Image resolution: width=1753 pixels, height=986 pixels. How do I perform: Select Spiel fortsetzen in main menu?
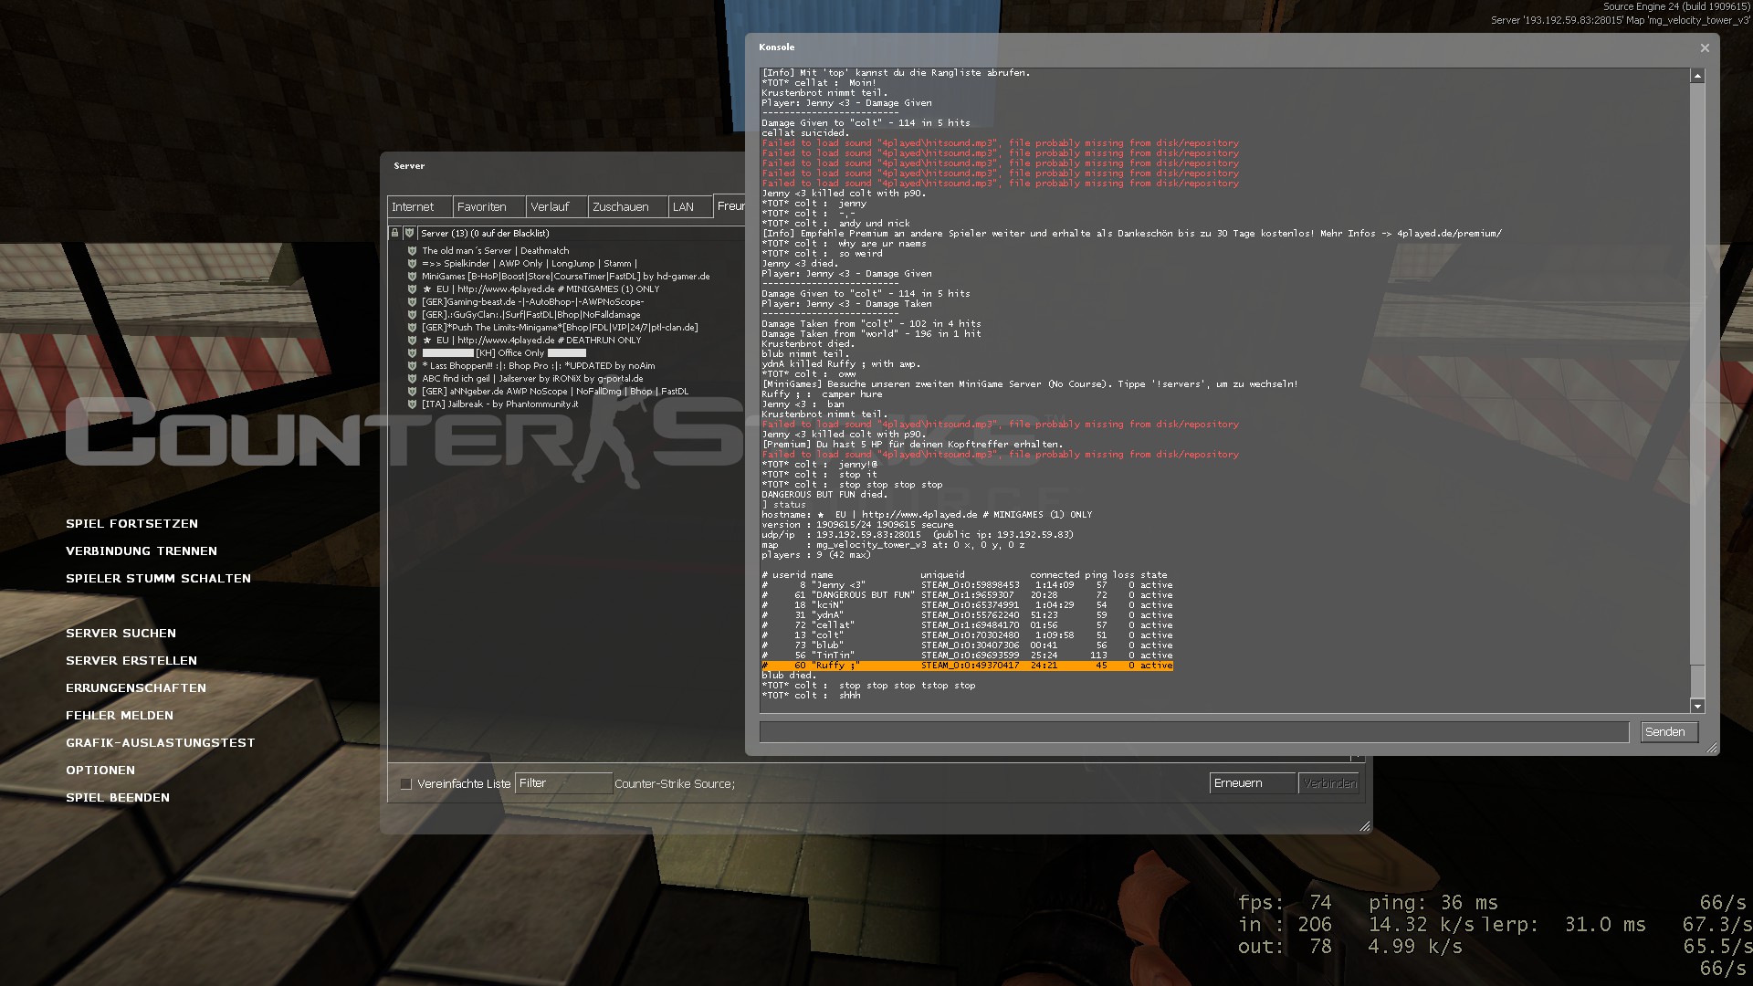click(131, 524)
